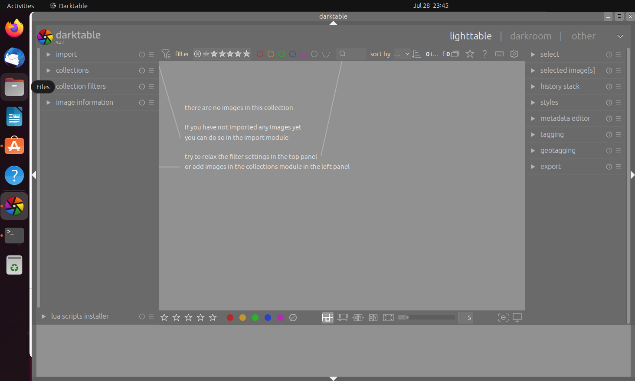
Task: Clear color labels with the slashed circle icon
Action: point(293,317)
